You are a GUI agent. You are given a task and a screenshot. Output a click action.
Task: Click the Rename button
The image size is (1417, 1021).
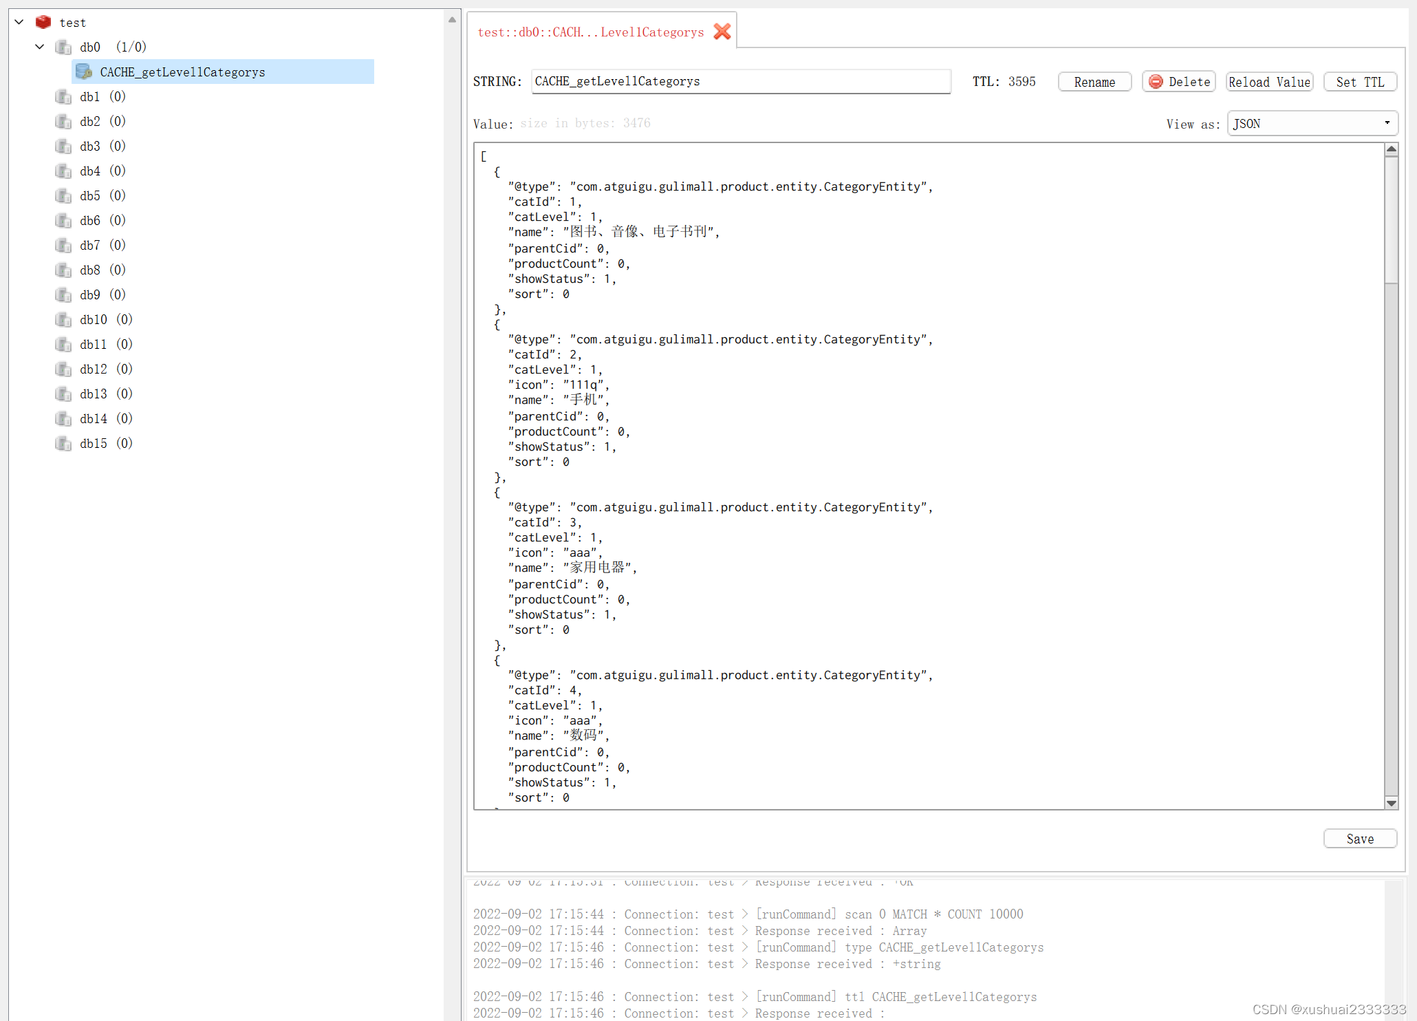(1094, 81)
